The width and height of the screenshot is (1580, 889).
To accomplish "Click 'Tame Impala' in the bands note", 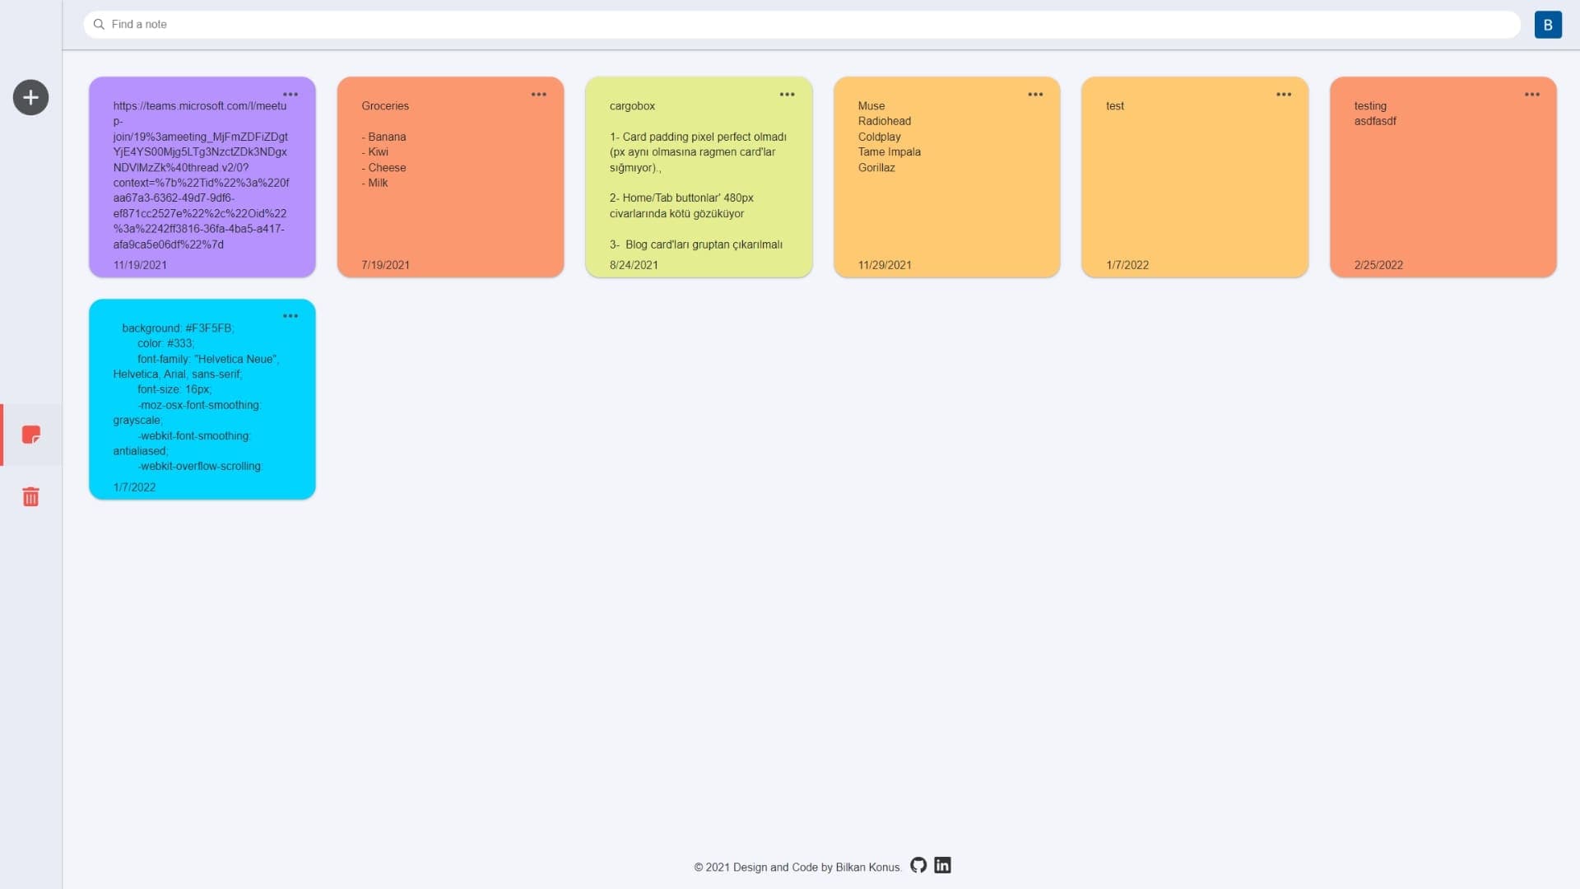I will tap(890, 152).
